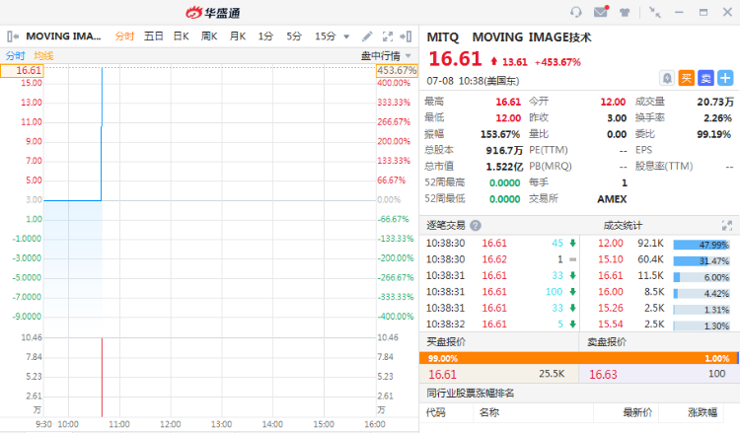Click the pencil drawing tool icon
Viewport: 740px width, 433px height.
[368, 36]
